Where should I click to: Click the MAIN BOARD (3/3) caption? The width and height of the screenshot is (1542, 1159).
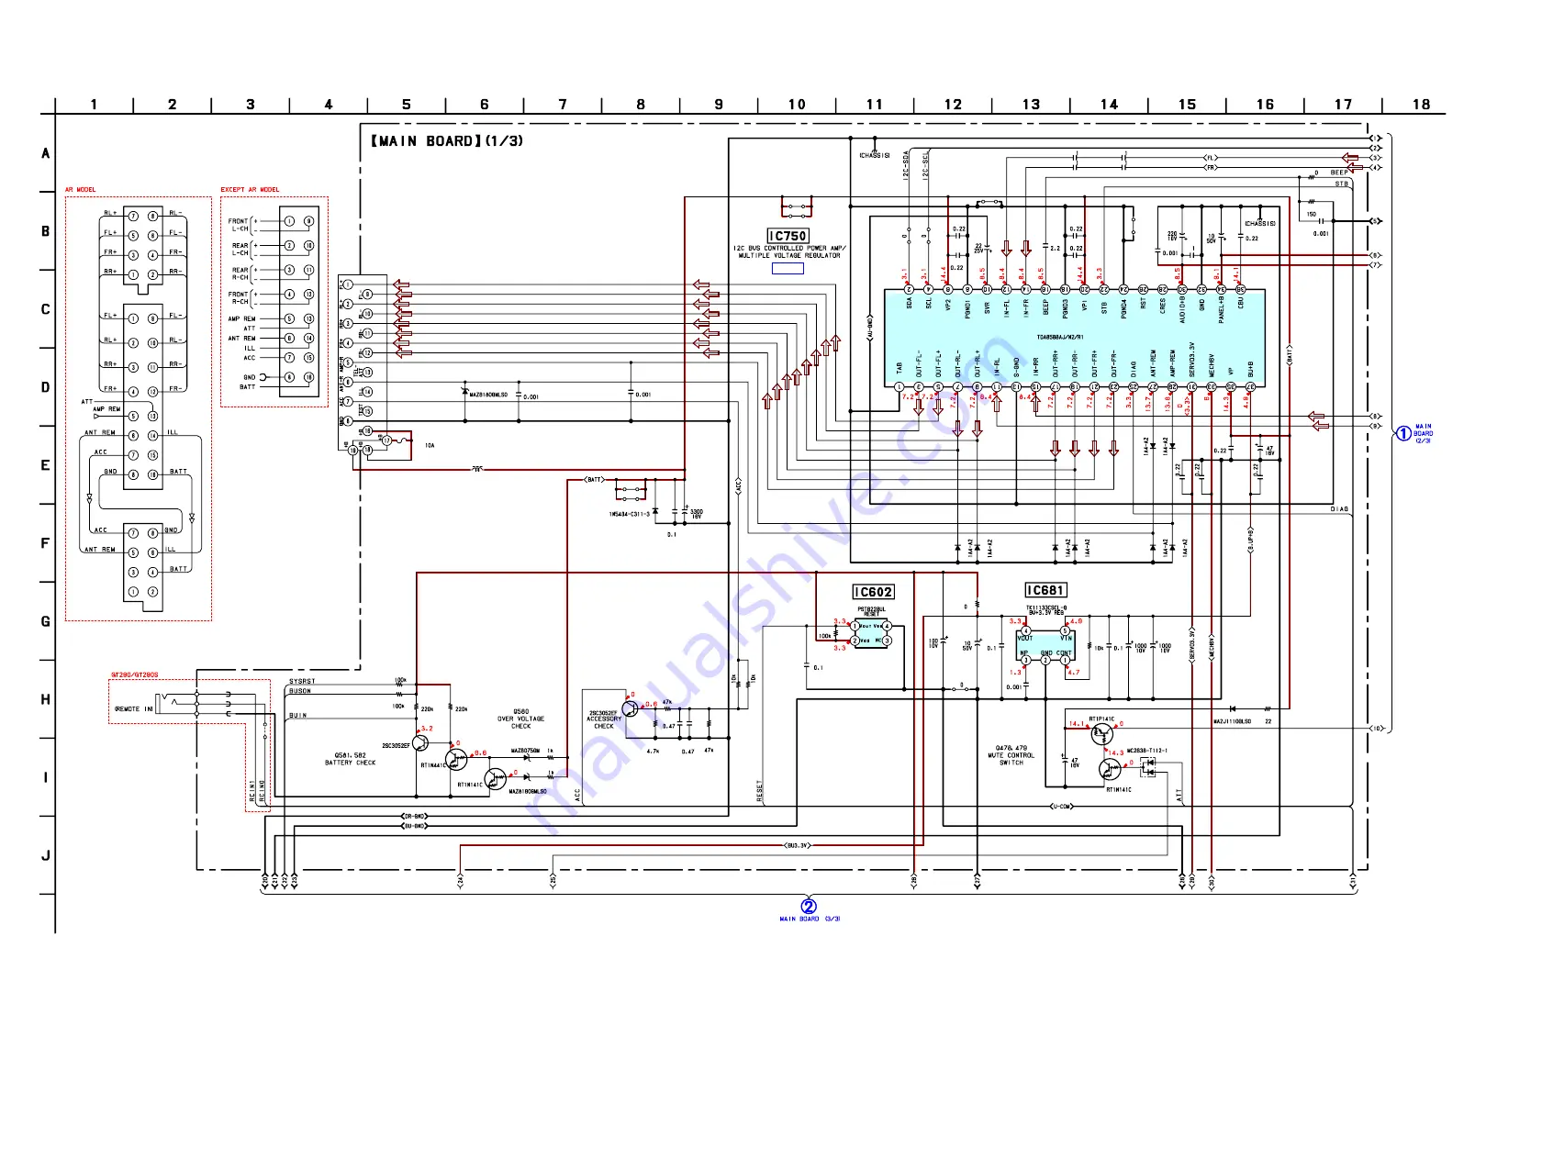(810, 919)
